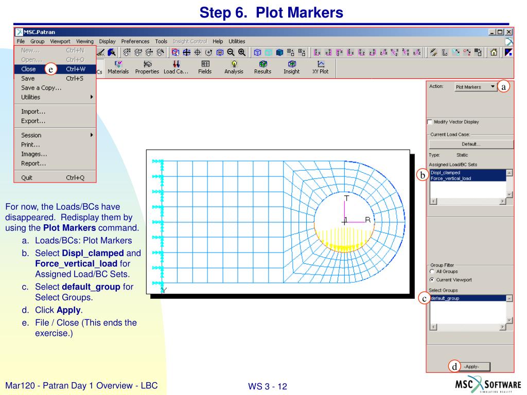Click the first view orientation axis icon
This screenshot has height=395, width=527.
[x=317, y=52]
